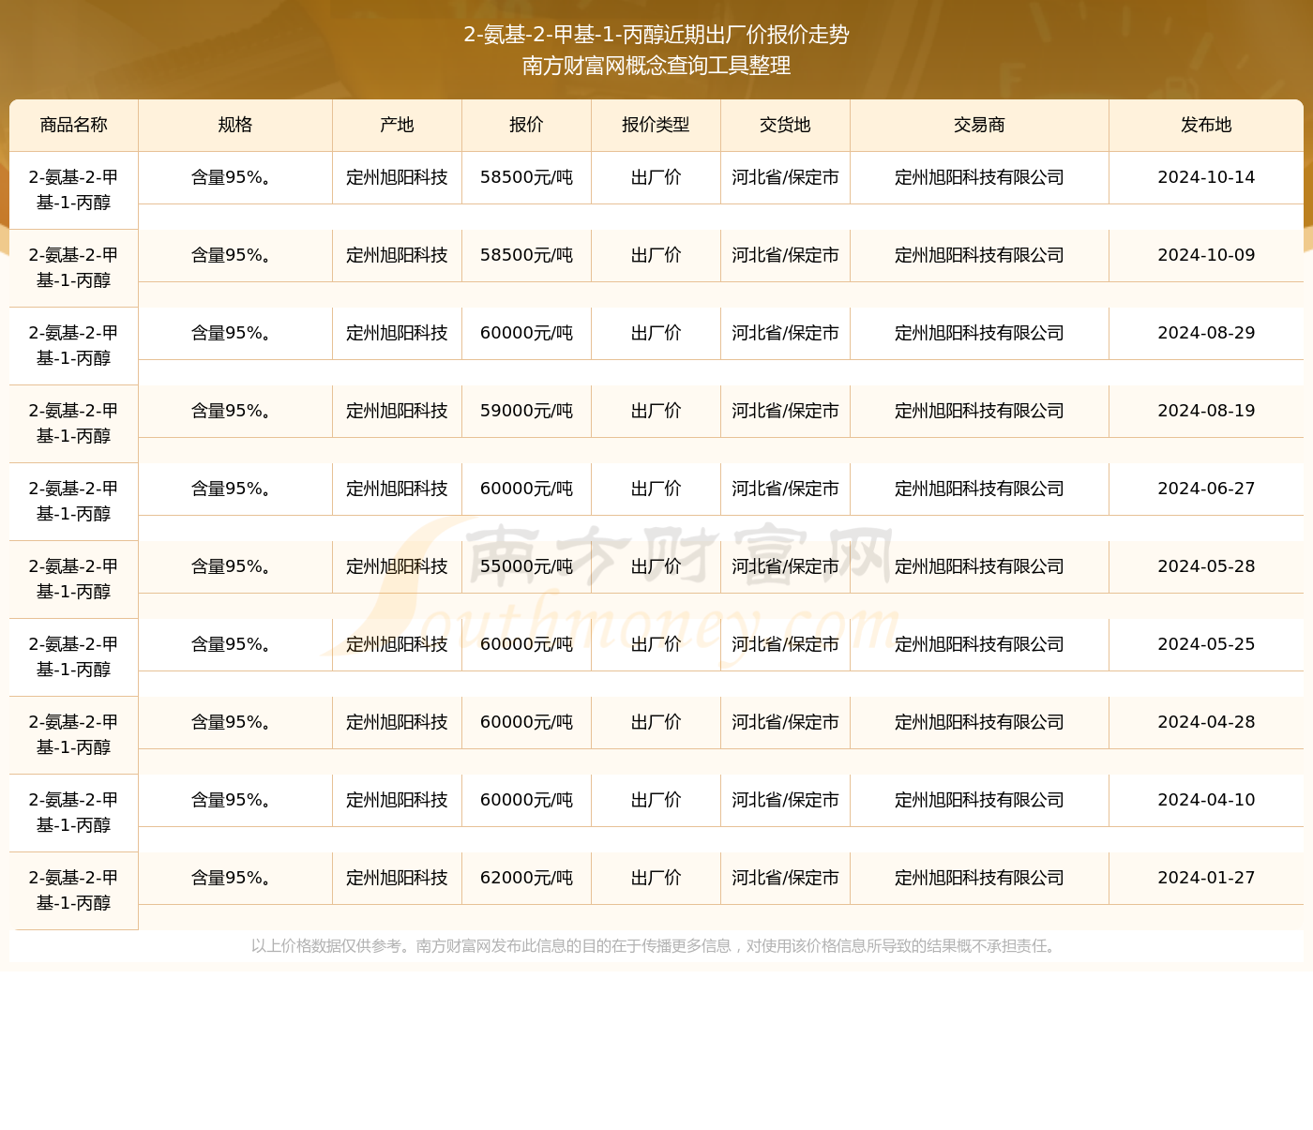The width and height of the screenshot is (1313, 1130).
Task: Click 60000元/吨 price in 2024-05-25 row
Action: [526, 644]
